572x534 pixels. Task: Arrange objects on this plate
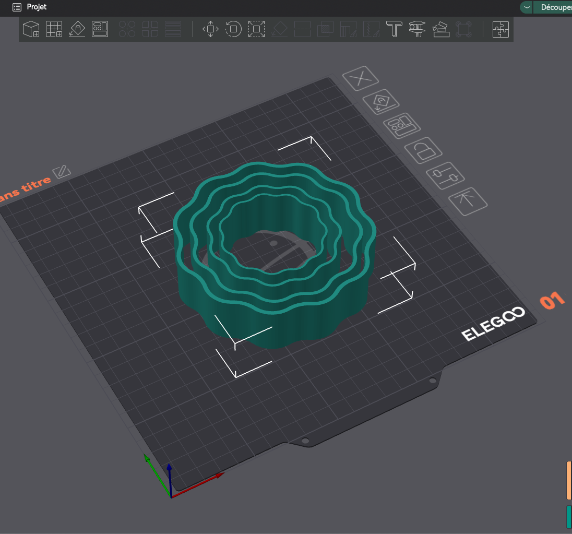tap(402, 125)
